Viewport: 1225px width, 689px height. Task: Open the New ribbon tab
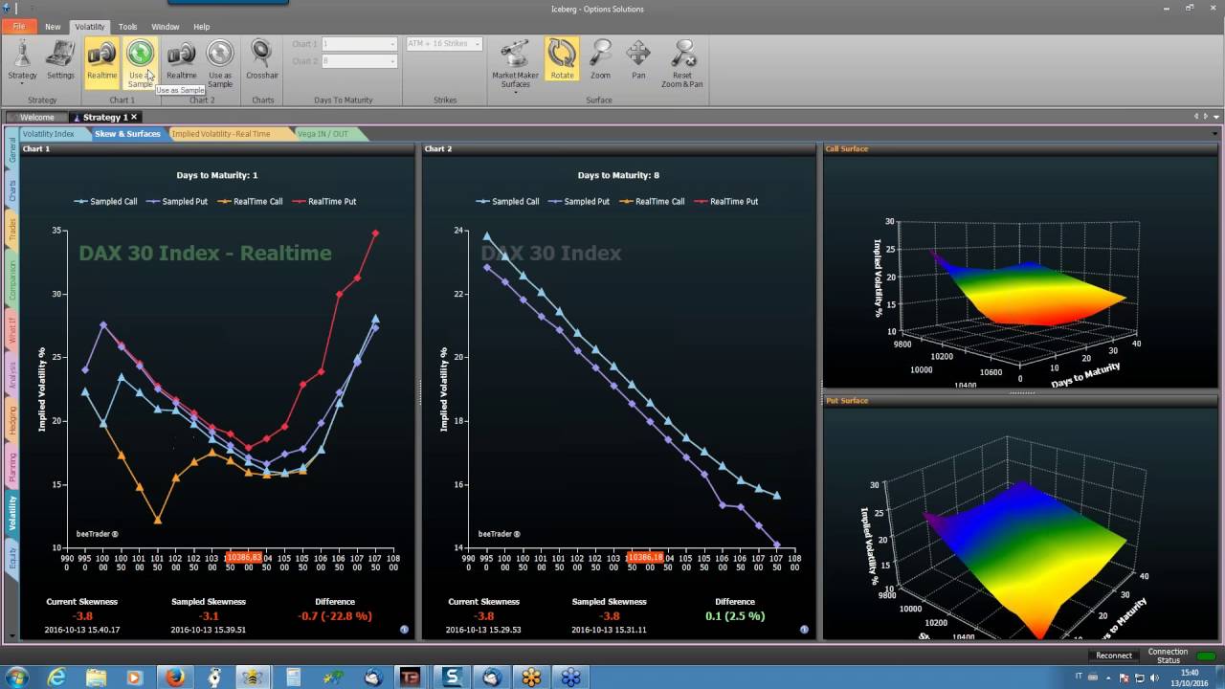click(x=53, y=27)
